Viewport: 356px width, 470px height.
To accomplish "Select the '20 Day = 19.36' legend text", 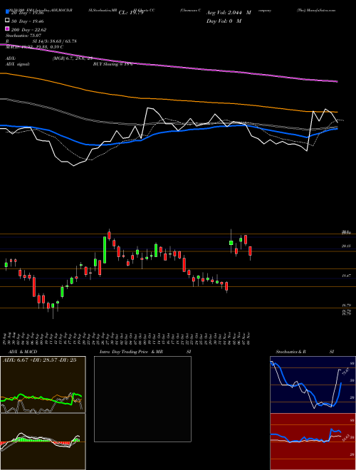I will [x=26, y=13].
